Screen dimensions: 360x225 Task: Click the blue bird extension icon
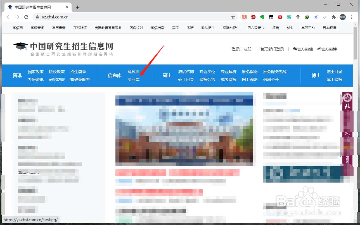click(316, 17)
